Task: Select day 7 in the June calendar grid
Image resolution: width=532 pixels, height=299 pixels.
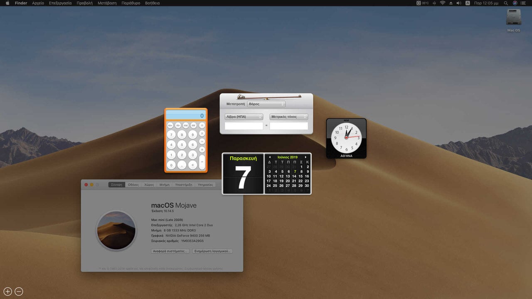Action: [295, 172]
